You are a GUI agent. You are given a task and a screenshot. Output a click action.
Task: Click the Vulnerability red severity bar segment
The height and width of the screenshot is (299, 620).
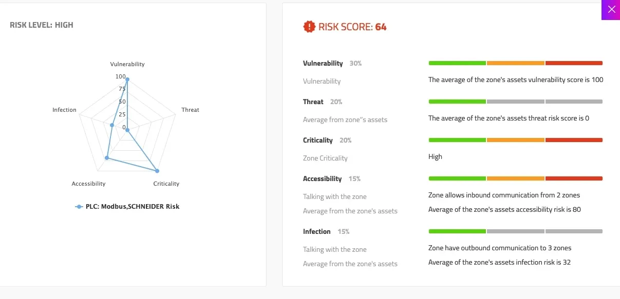point(574,63)
